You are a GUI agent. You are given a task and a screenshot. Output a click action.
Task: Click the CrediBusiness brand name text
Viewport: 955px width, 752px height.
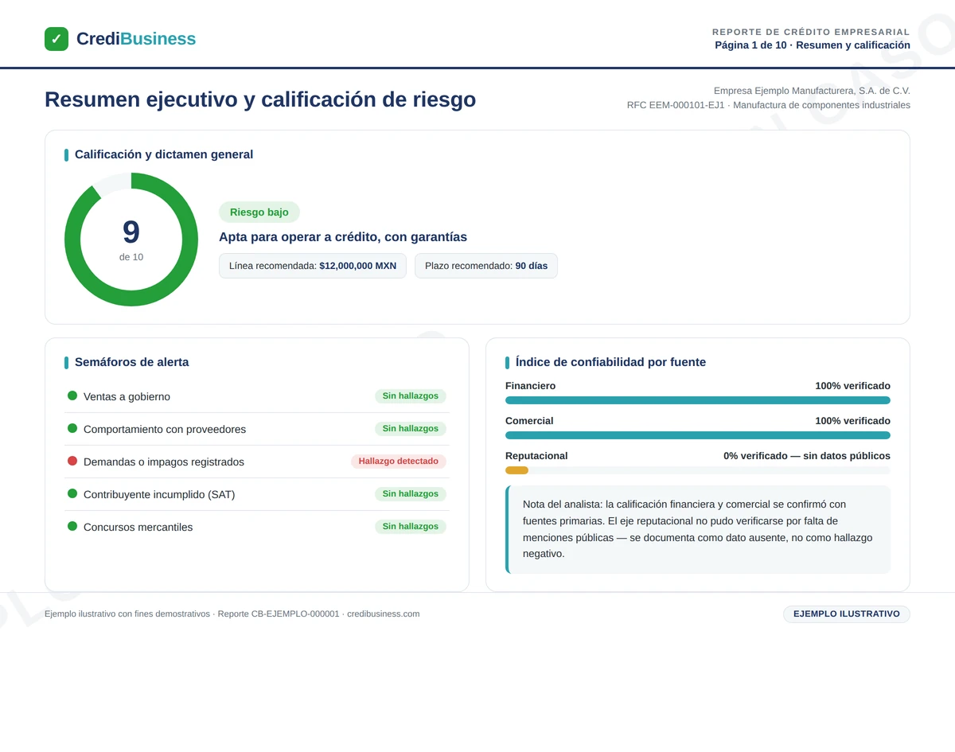pyautogui.click(x=136, y=39)
